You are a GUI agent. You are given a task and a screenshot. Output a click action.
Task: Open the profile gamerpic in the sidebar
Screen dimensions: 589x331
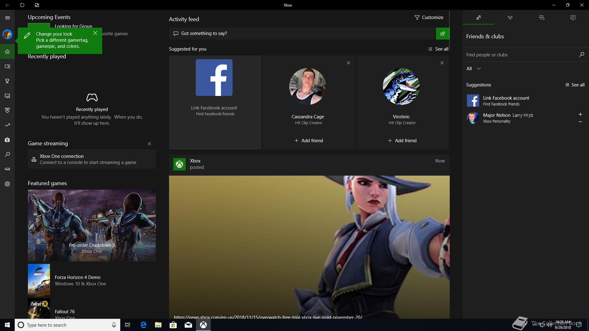coord(7,34)
